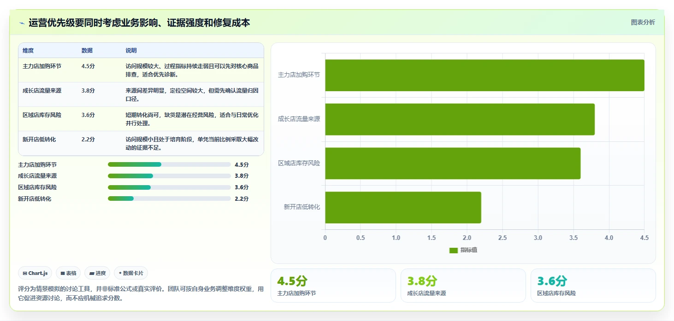
Task: Click the 2.0 tick on the chart x-axis
Action: coord(467,238)
